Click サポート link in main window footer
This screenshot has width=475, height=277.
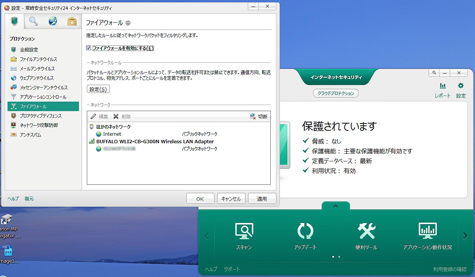click(232, 269)
